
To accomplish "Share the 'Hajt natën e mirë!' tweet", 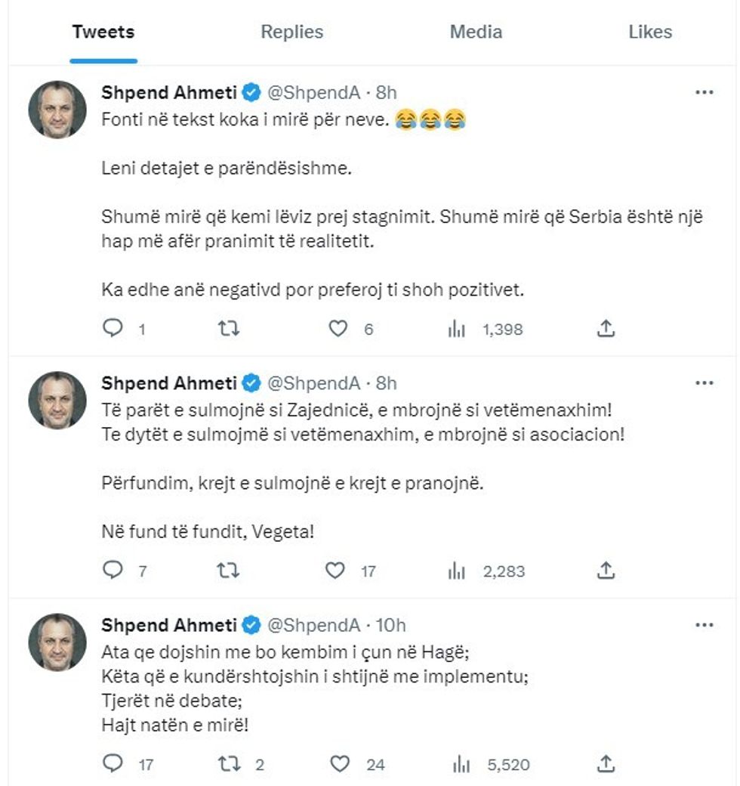I will [x=606, y=764].
